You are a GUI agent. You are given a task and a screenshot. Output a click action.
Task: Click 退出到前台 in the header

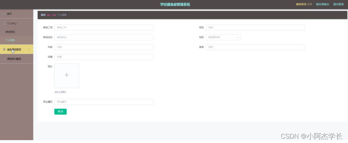point(322,4)
